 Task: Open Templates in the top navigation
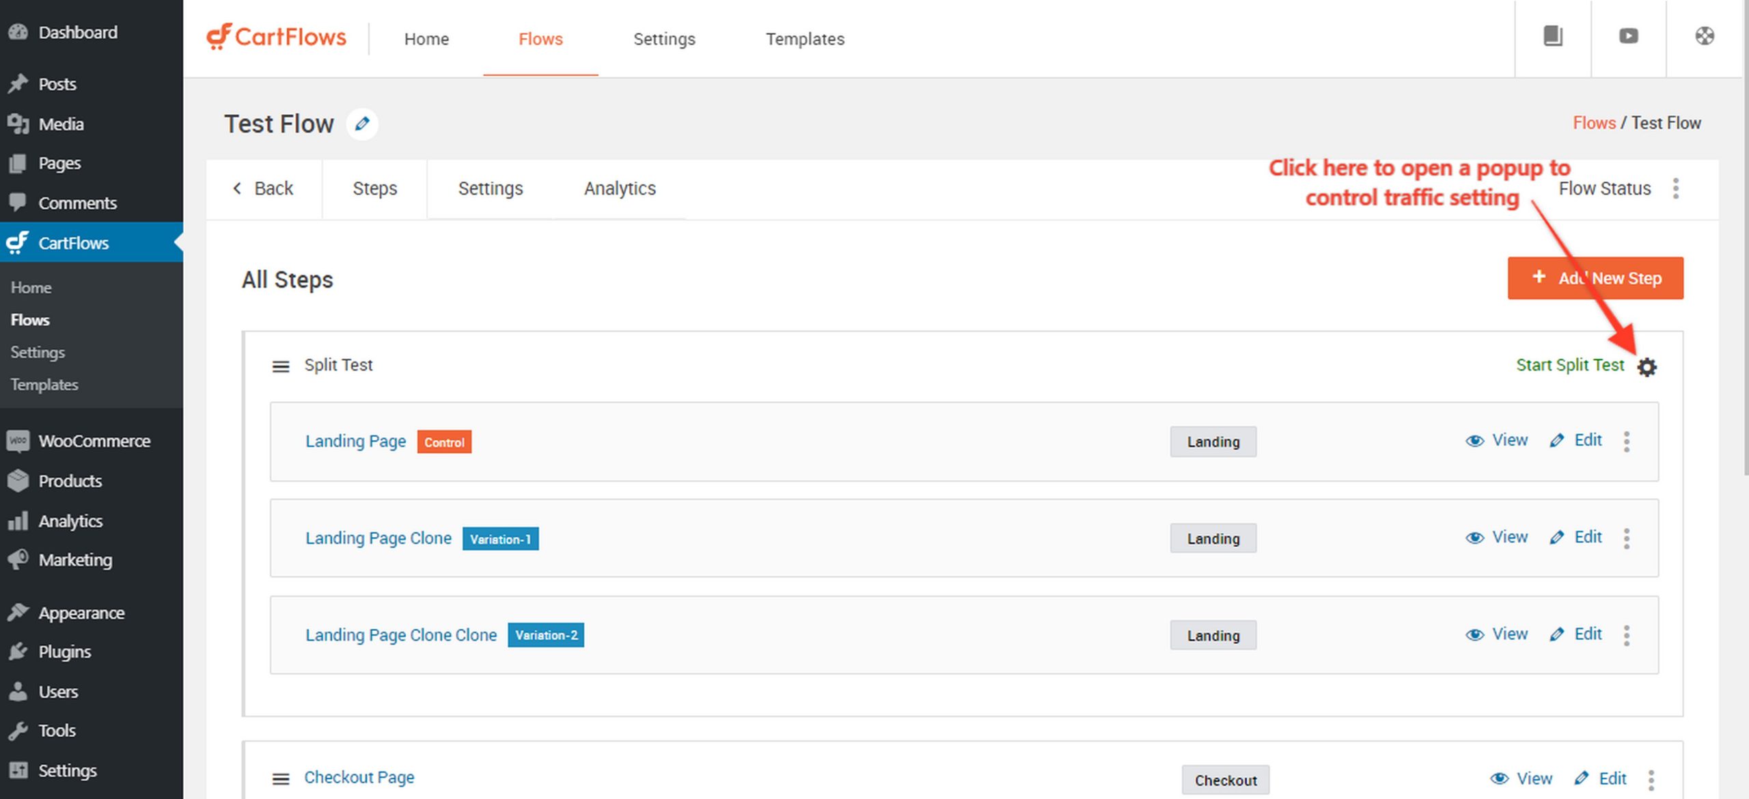(x=804, y=39)
